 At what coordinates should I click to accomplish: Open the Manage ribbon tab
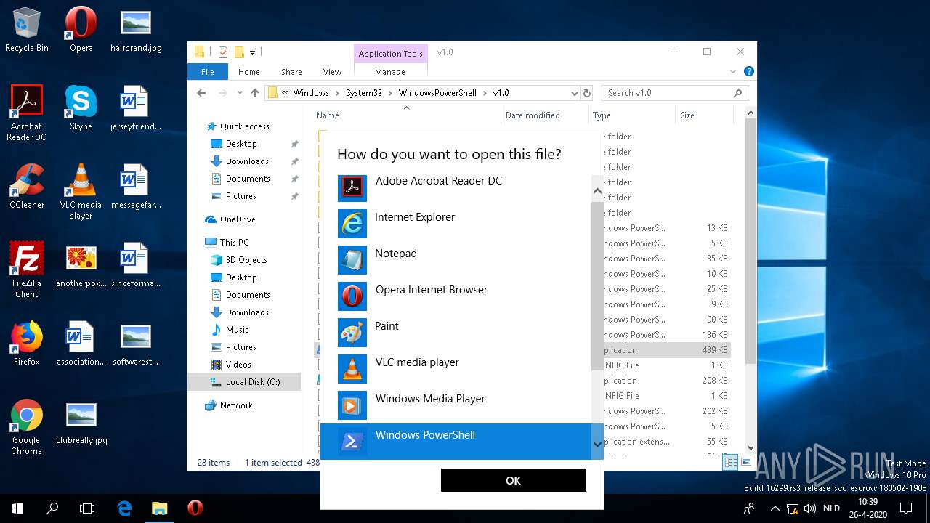click(x=390, y=72)
